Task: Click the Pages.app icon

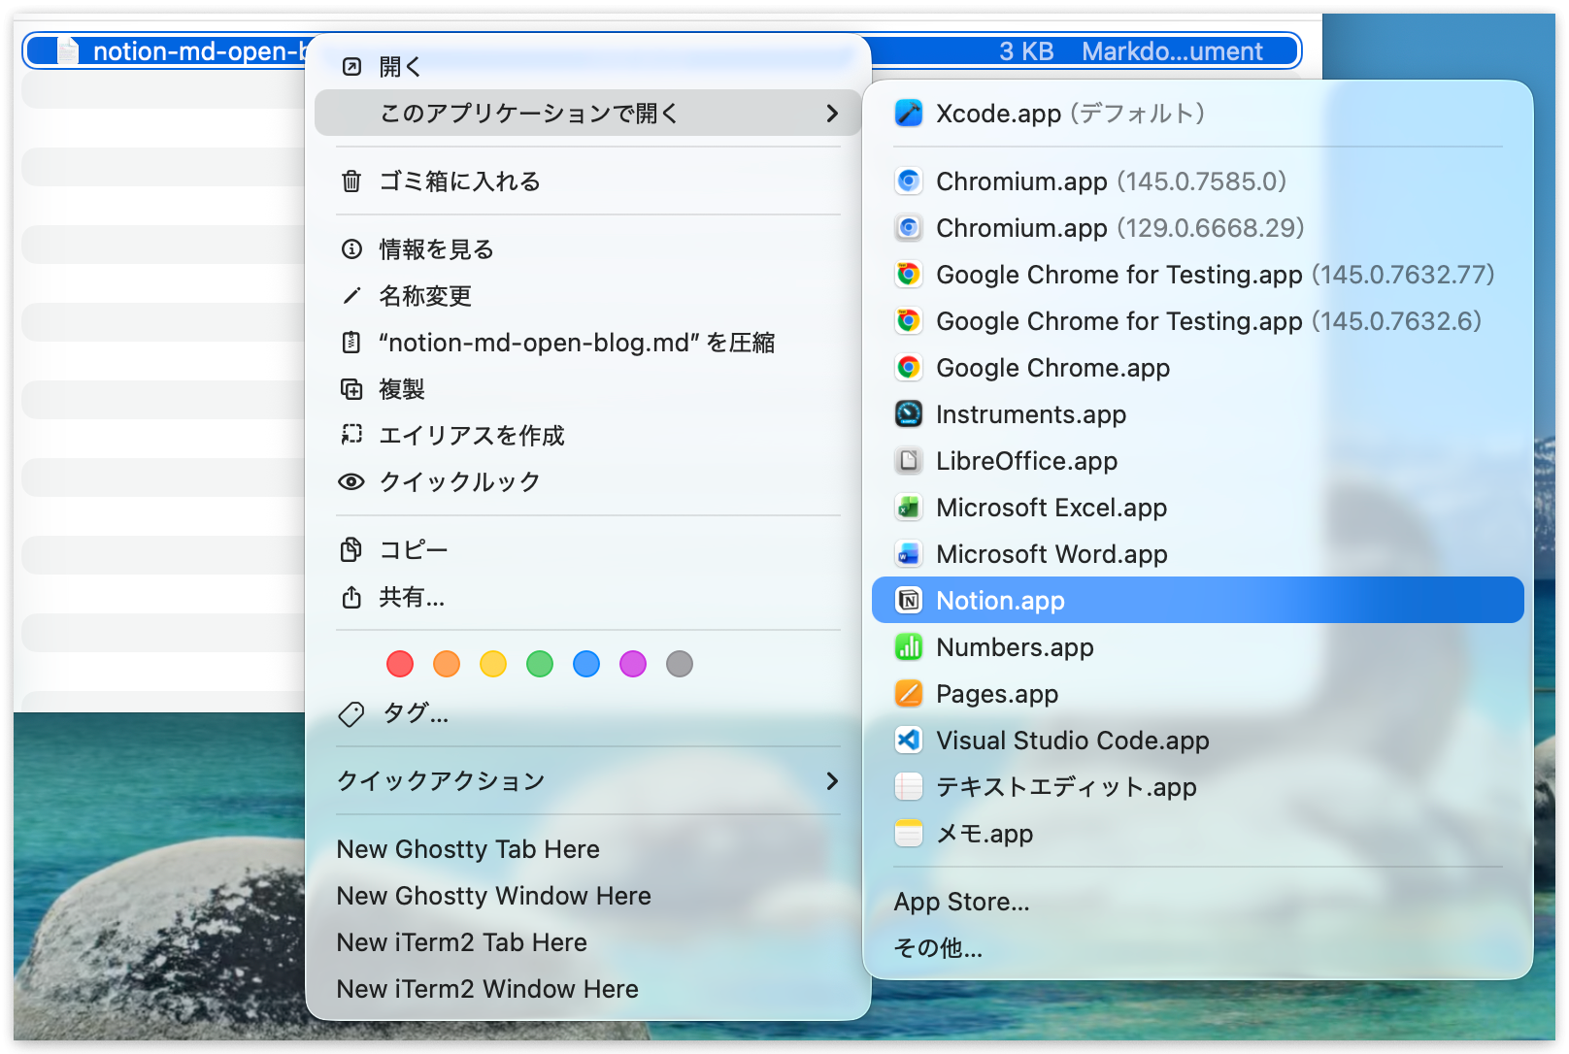Action: pyautogui.click(x=909, y=694)
